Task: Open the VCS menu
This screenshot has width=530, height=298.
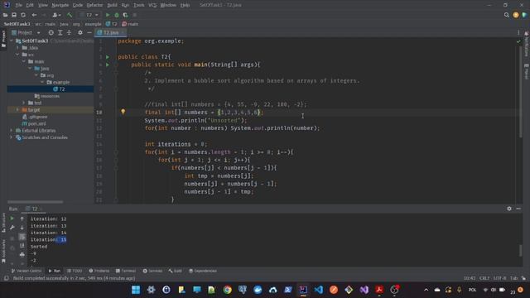Action: (152, 5)
